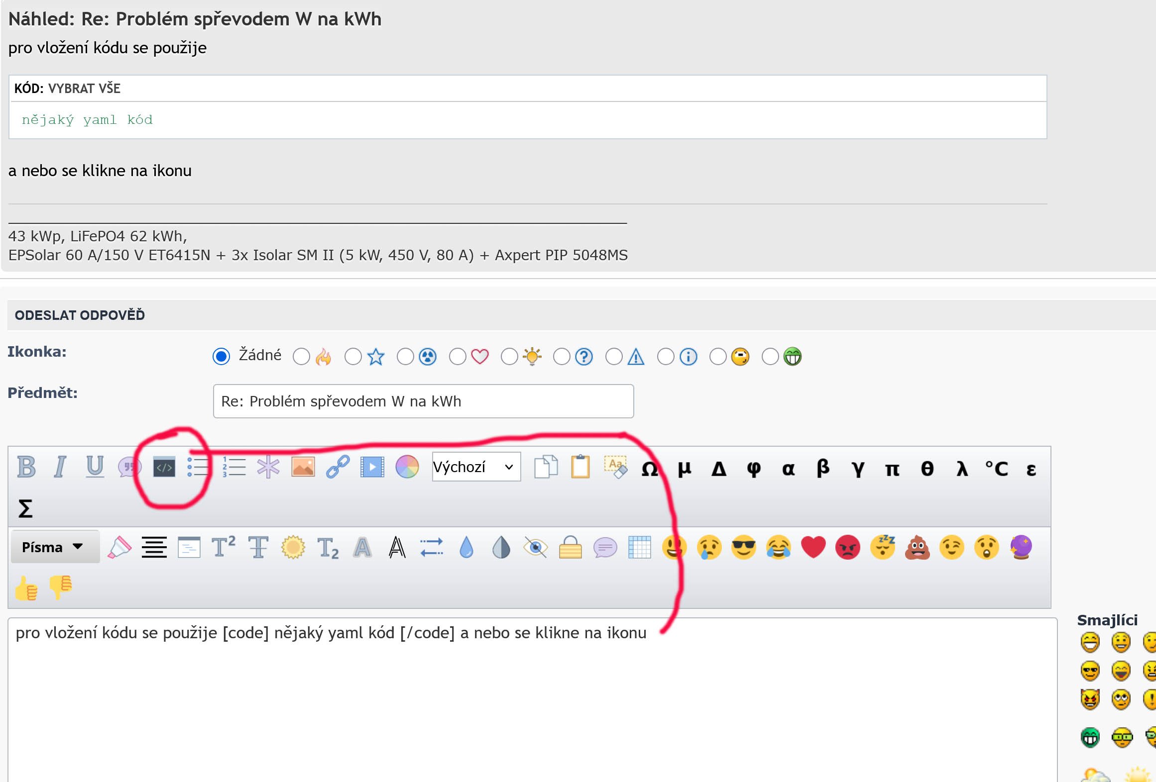This screenshot has width=1156, height=782.
Task: Click the padlock icon in toolbar
Action: 570,547
